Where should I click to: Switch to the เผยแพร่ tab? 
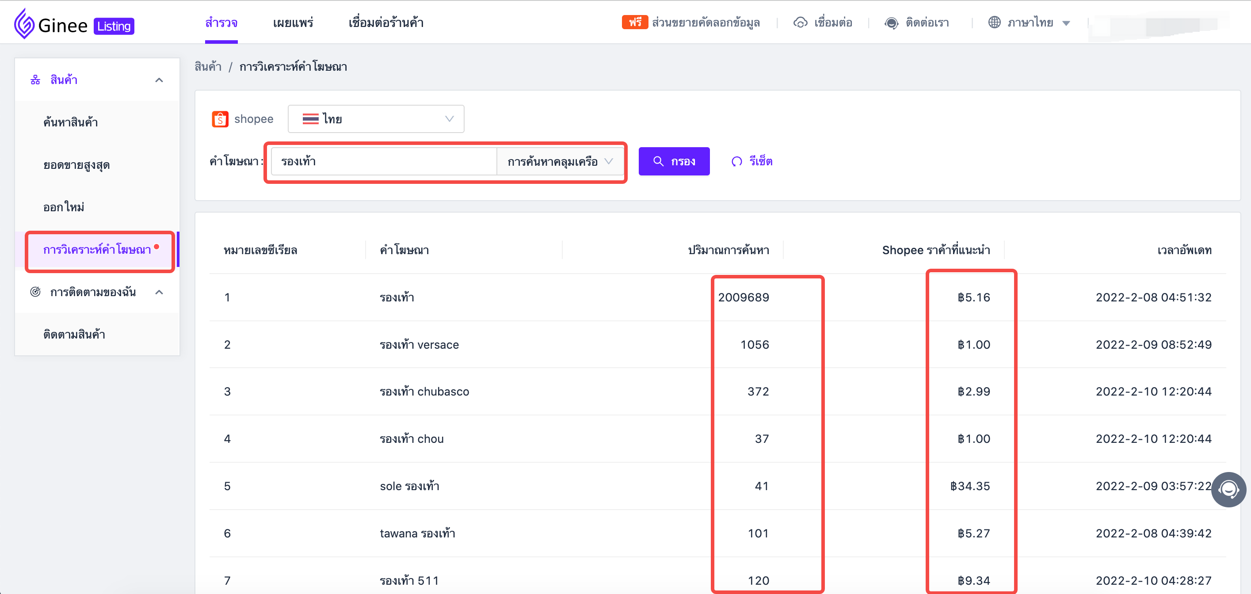(293, 23)
